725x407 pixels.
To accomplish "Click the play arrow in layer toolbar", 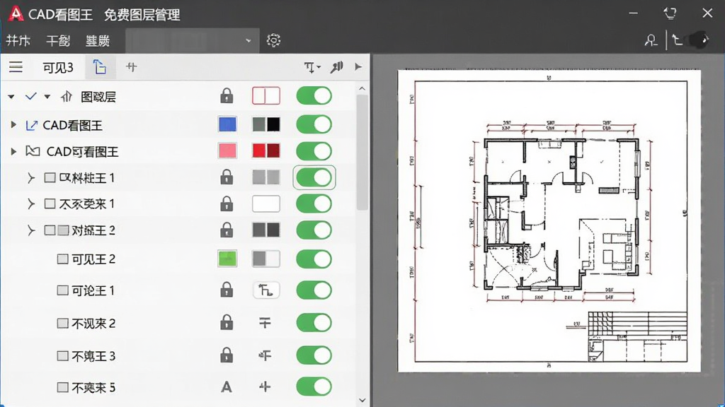I will [x=358, y=67].
